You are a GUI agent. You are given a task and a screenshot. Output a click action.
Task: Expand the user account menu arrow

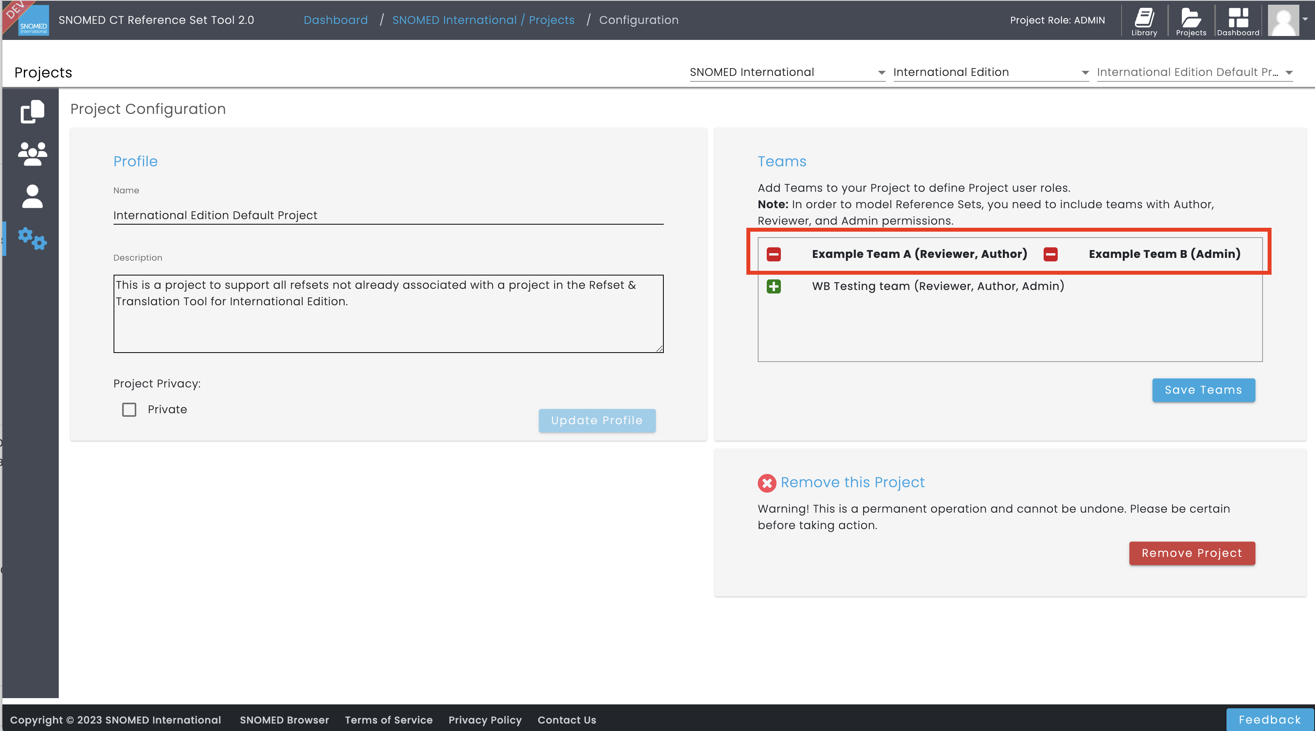point(1305,19)
